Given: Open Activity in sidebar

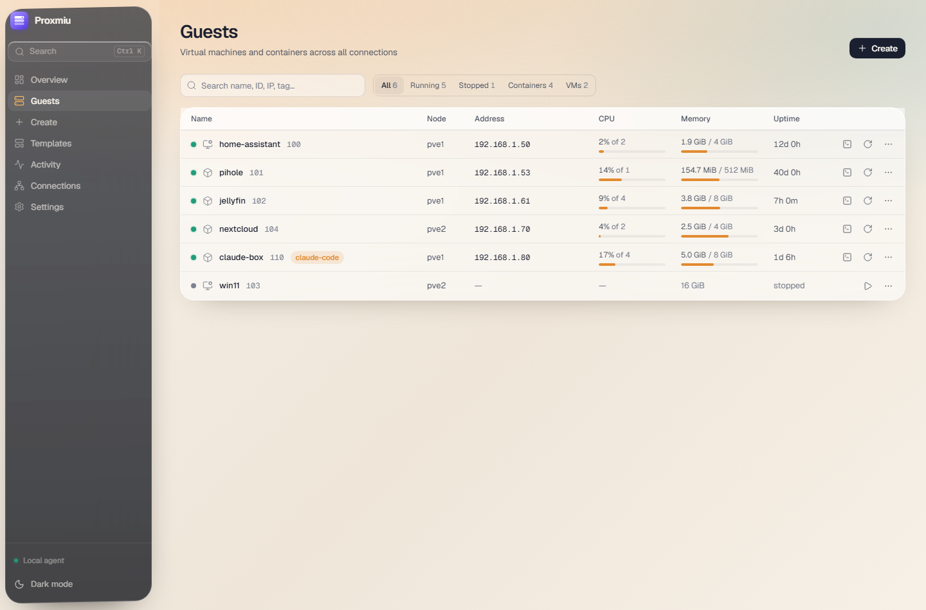Looking at the screenshot, I should tap(78, 164).
